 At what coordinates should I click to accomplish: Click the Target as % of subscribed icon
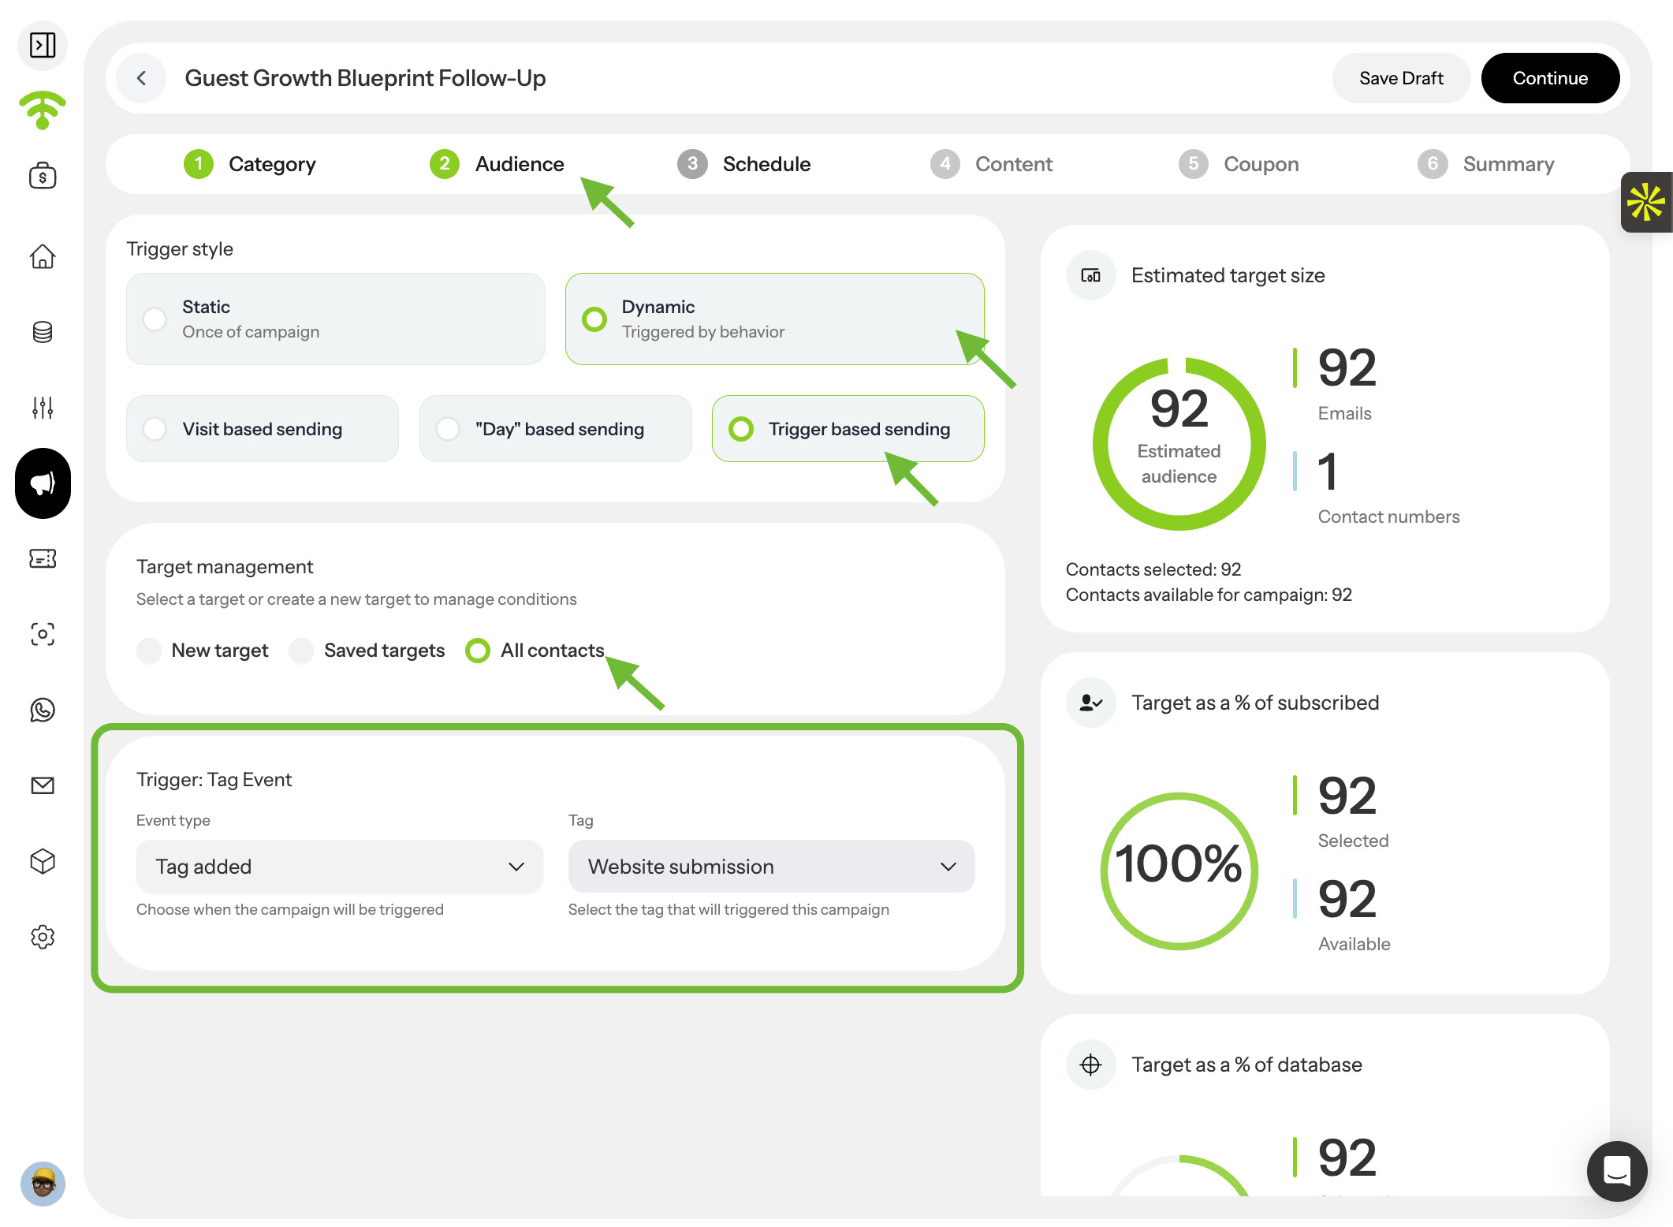click(x=1091, y=703)
